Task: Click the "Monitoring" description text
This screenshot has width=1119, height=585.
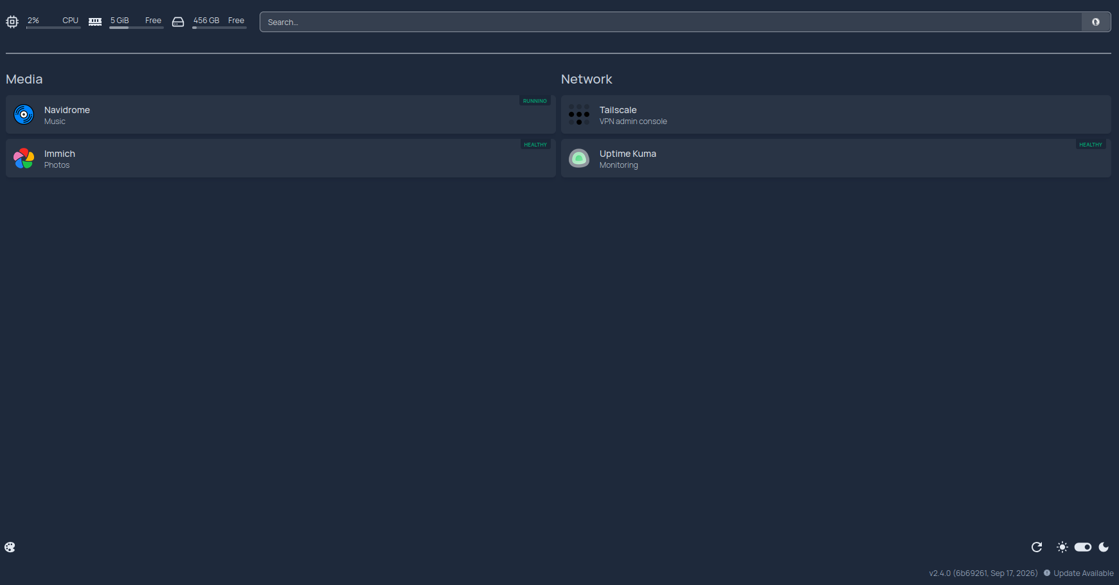Action: coord(619,165)
